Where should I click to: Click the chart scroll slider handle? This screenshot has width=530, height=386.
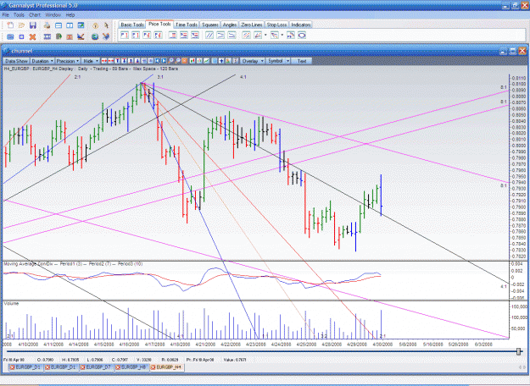click(518, 351)
